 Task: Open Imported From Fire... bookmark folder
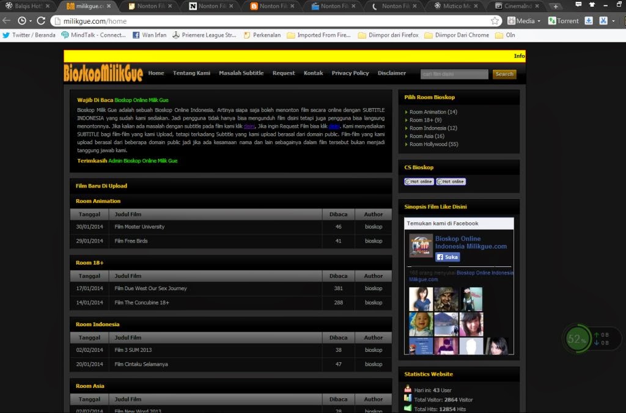coord(319,35)
